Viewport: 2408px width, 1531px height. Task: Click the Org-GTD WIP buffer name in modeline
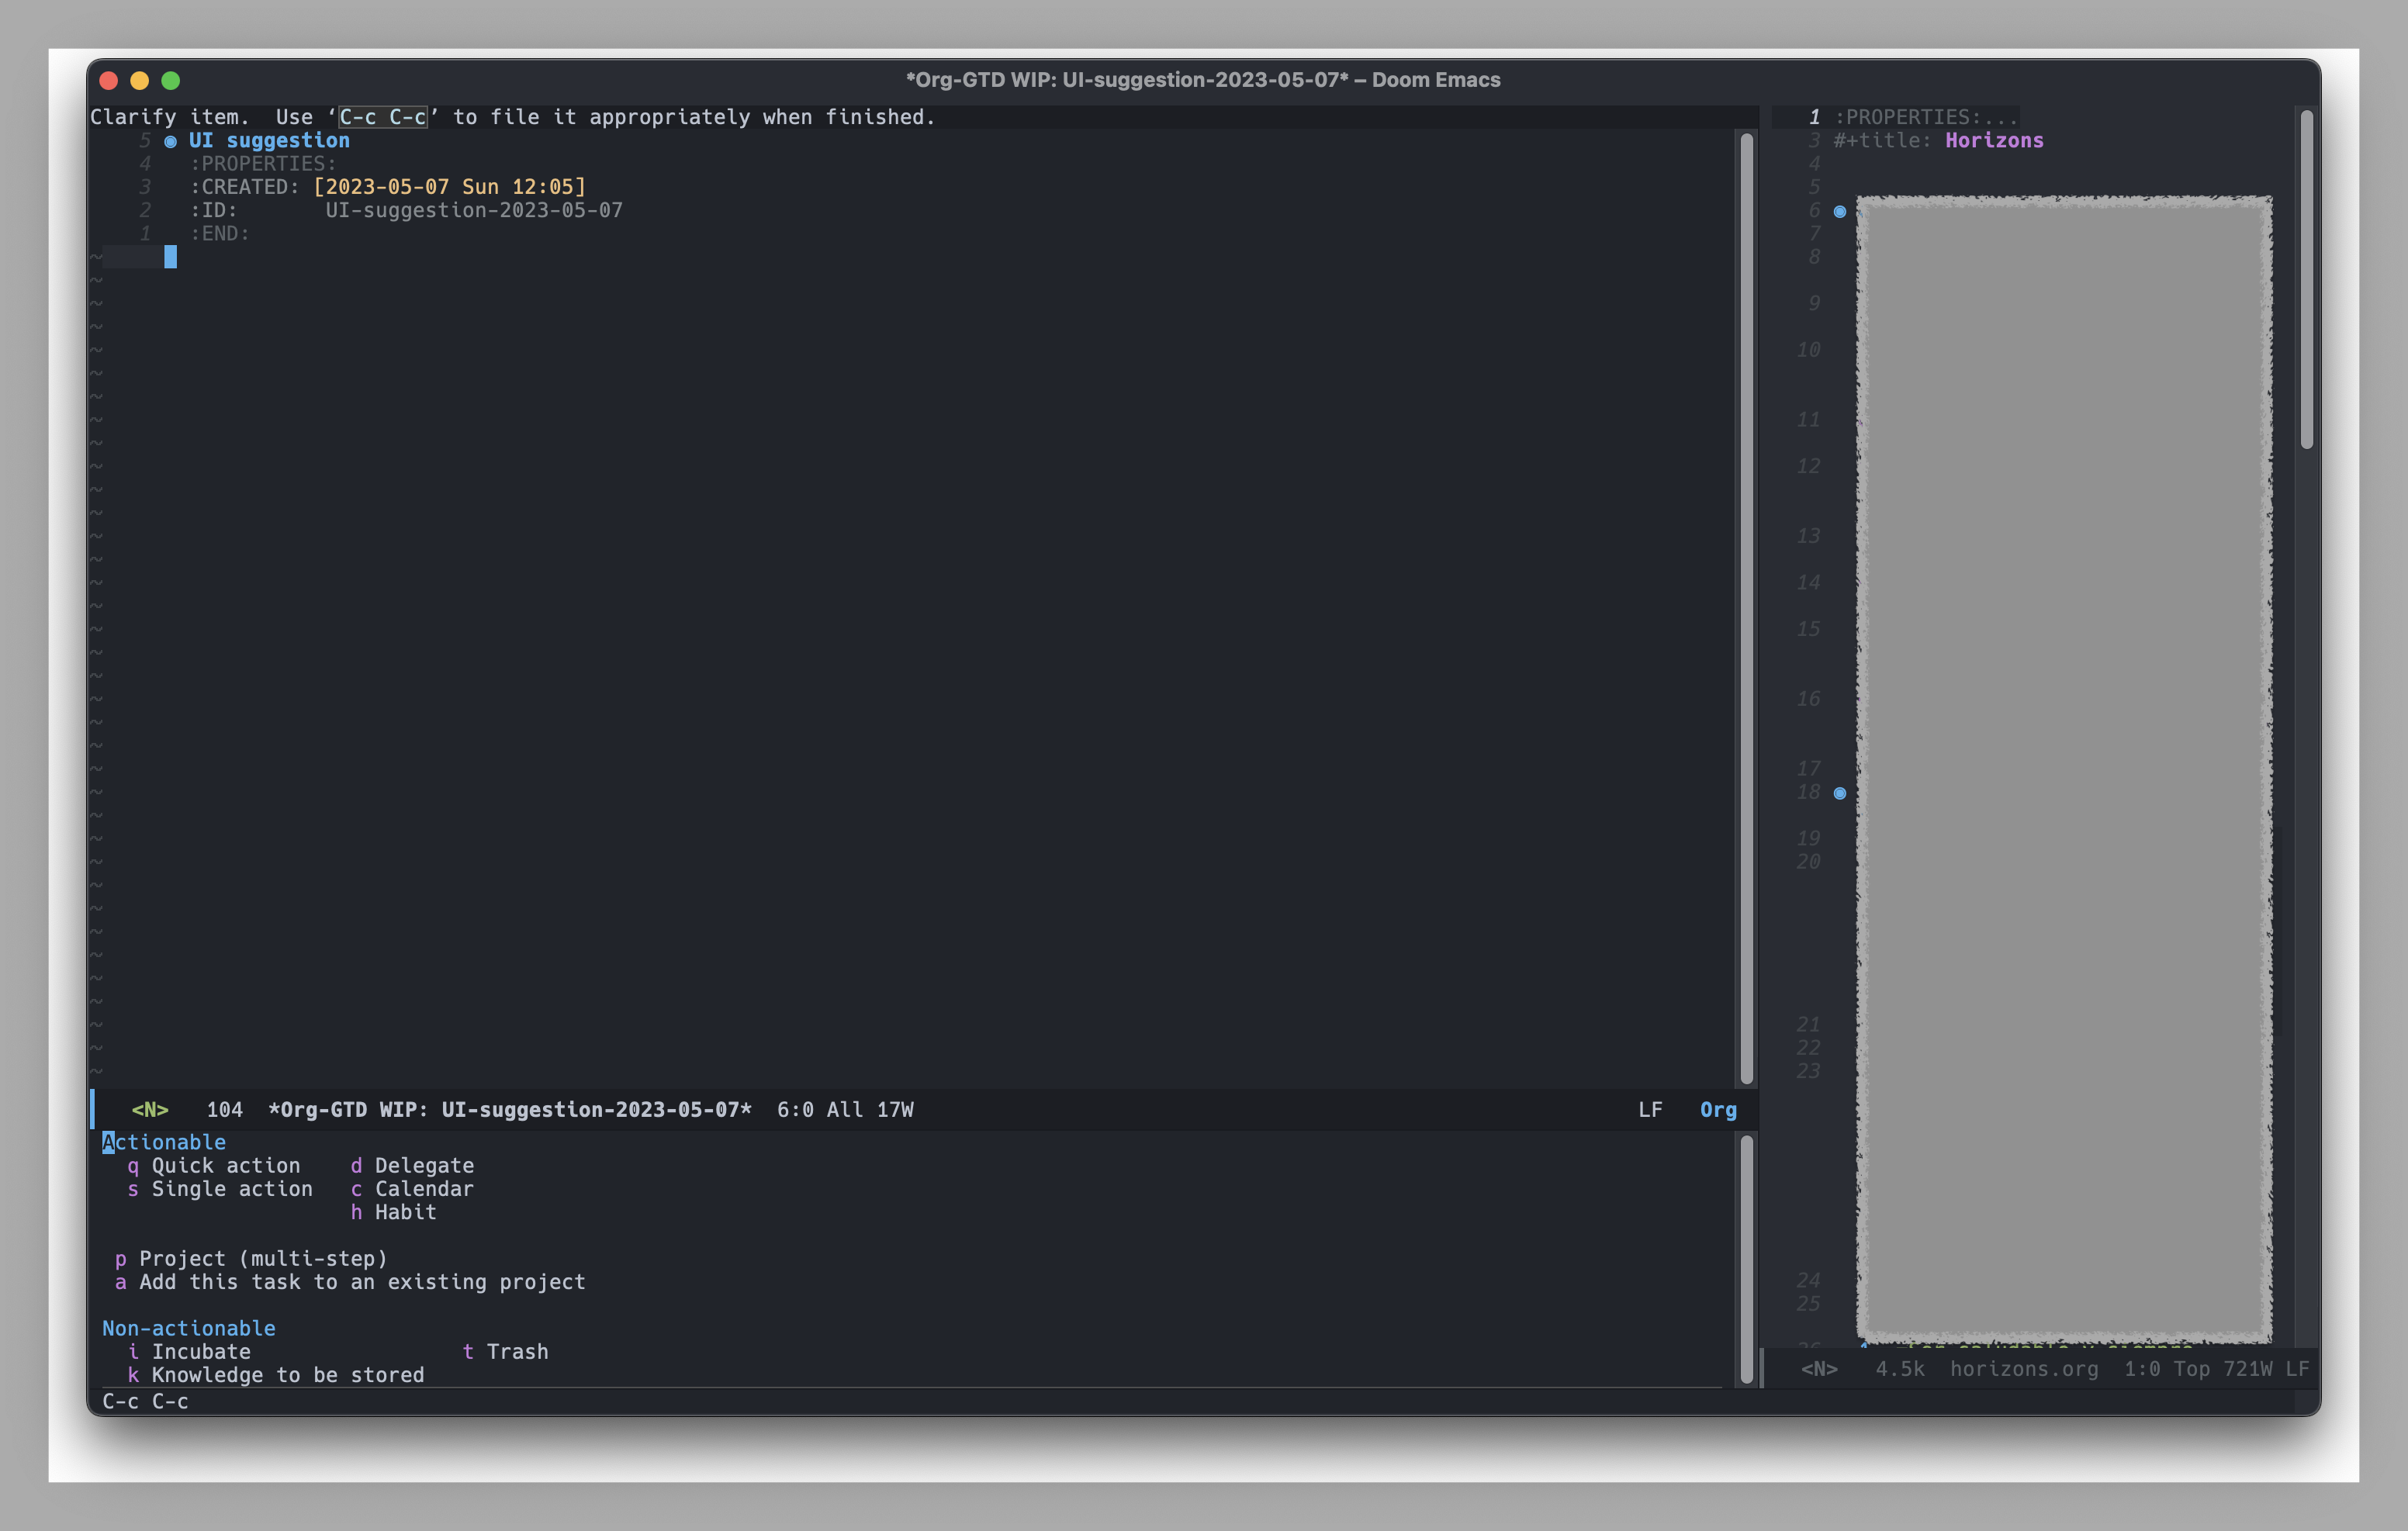[509, 1110]
